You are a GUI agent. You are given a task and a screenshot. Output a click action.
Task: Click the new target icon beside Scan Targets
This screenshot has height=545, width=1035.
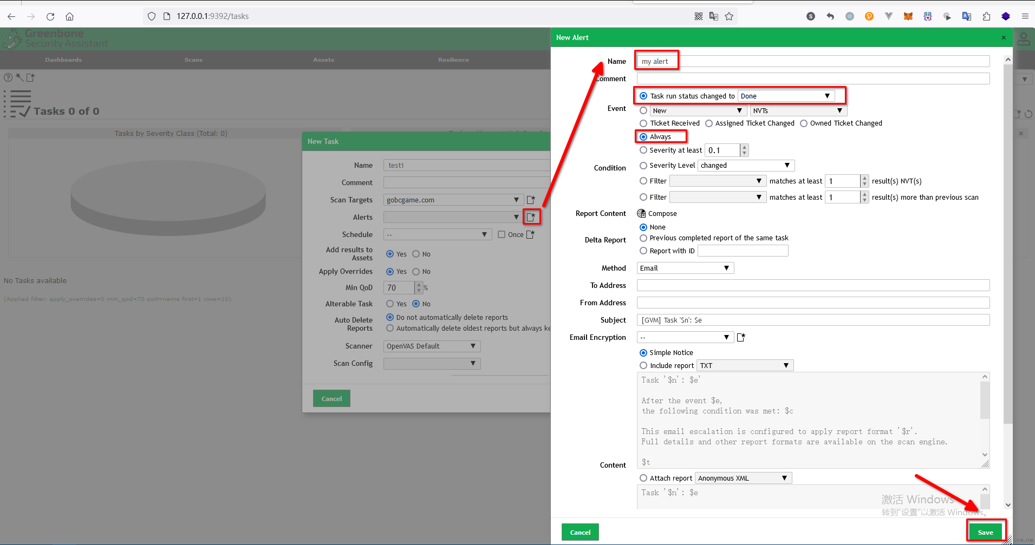click(x=531, y=200)
